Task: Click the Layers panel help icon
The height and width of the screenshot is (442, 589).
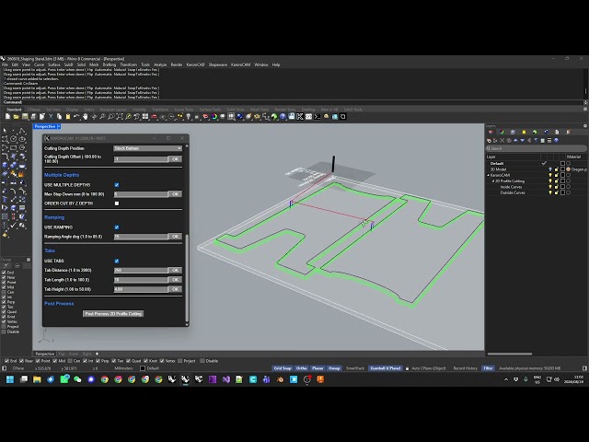Action: (x=556, y=140)
